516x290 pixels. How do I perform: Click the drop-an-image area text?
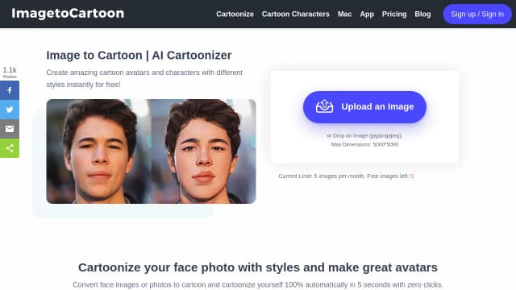point(364,135)
